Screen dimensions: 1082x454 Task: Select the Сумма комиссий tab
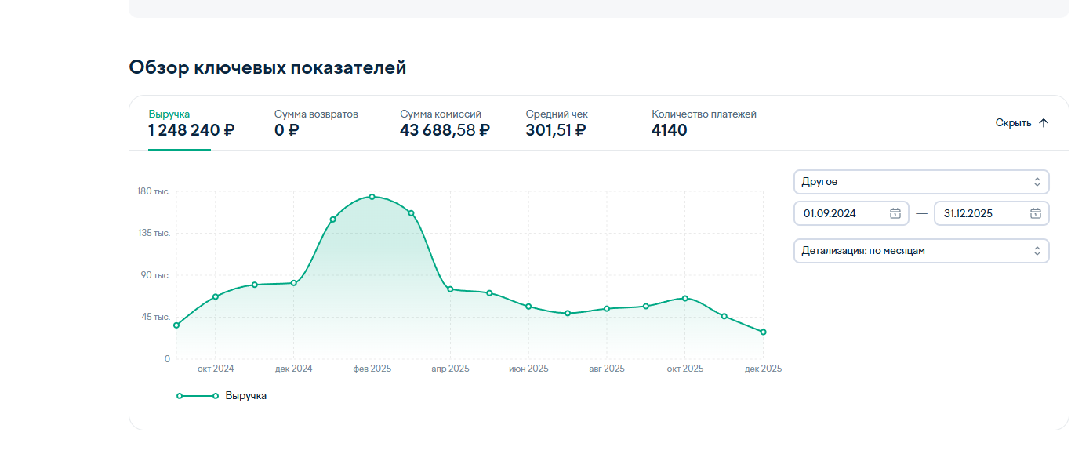coord(445,122)
